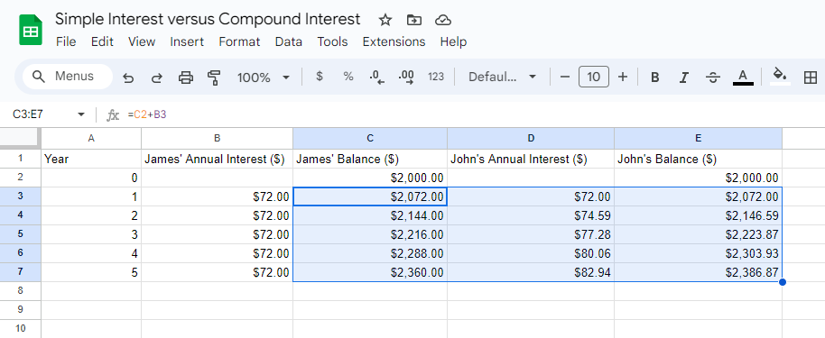Viewport: 825px width, 338px height.
Task: Increase decimal places
Action: point(406,78)
